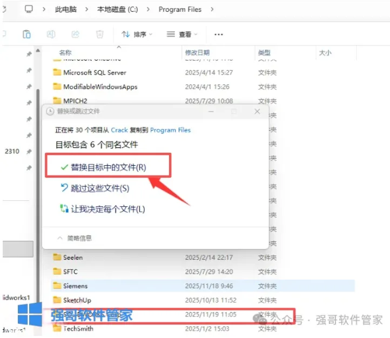390x338 pixels.
Task: Collapse the 简略信息 details expander
Action: tap(75, 238)
